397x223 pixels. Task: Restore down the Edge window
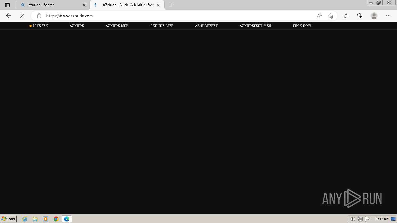click(x=379, y=3)
